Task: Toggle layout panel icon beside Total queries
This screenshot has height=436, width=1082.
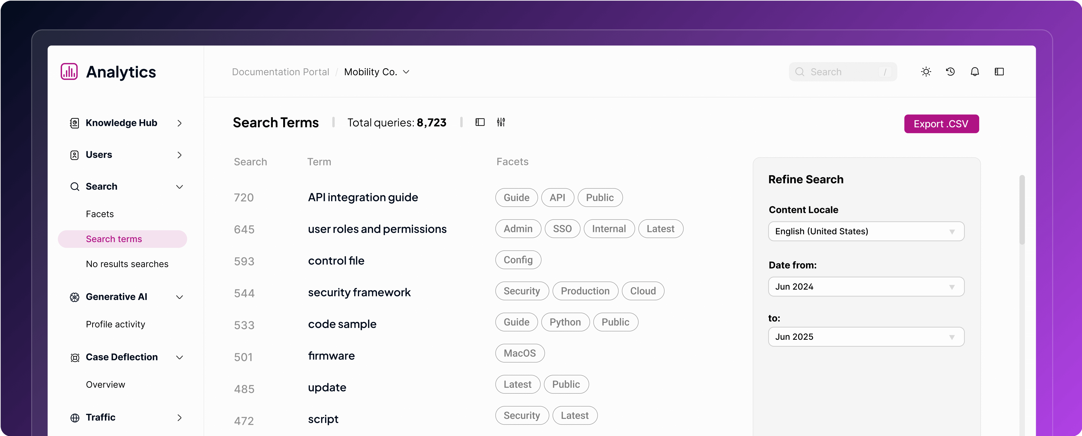Action: point(480,122)
